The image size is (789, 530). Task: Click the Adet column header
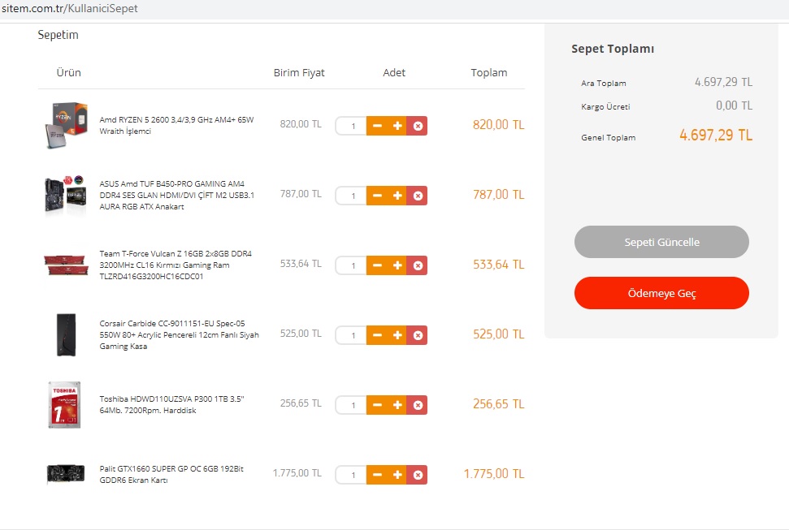[394, 72]
